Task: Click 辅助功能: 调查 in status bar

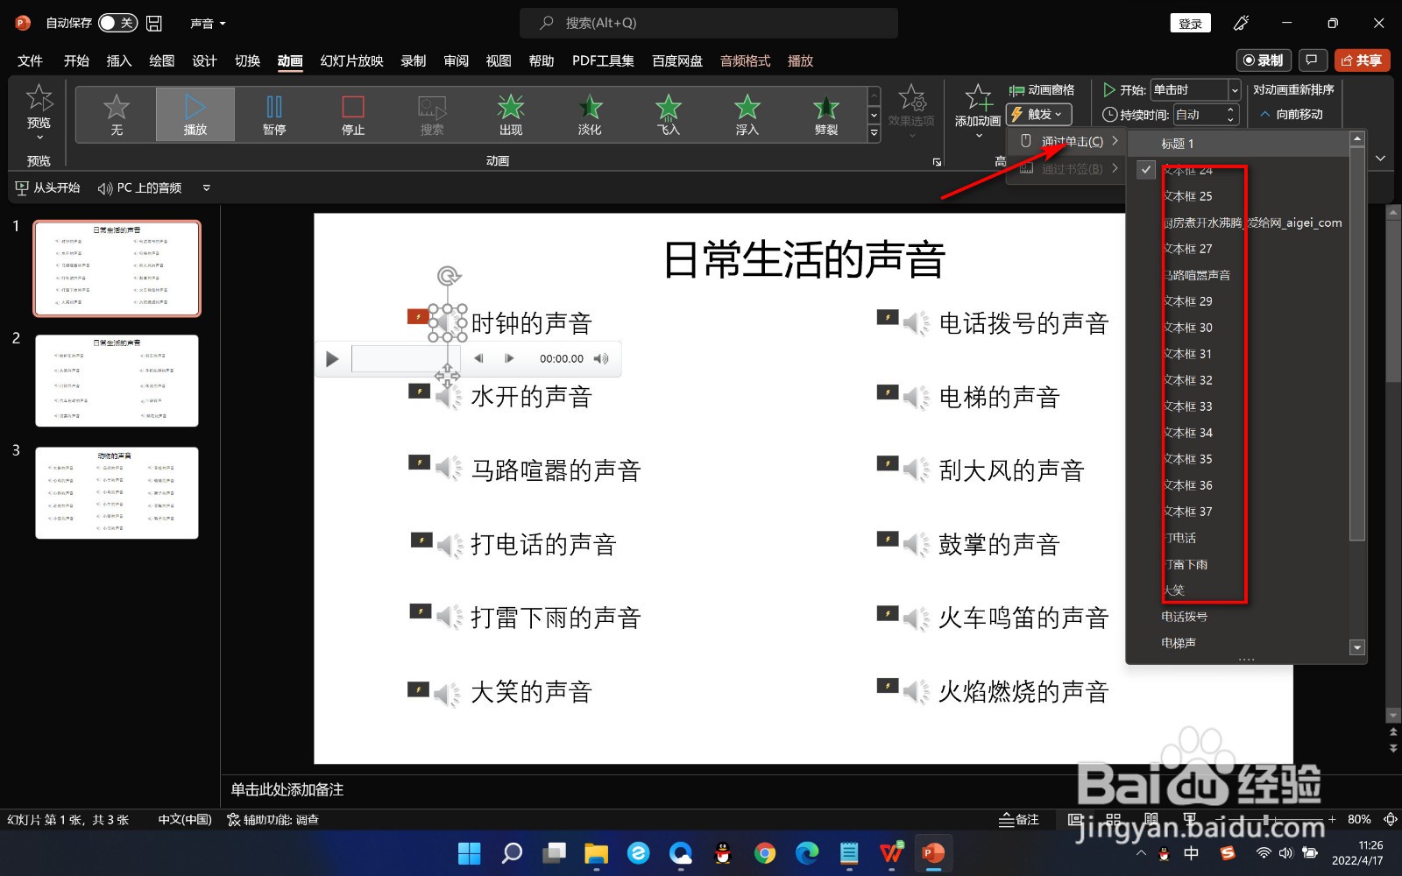Action: (273, 820)
